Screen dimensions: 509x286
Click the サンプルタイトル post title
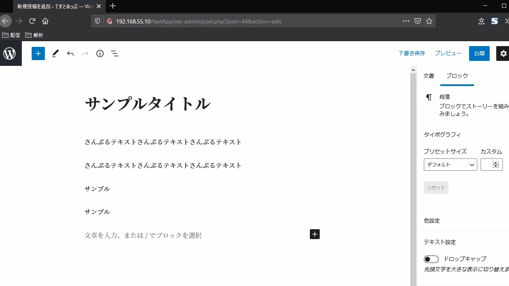tap(147, 104)
